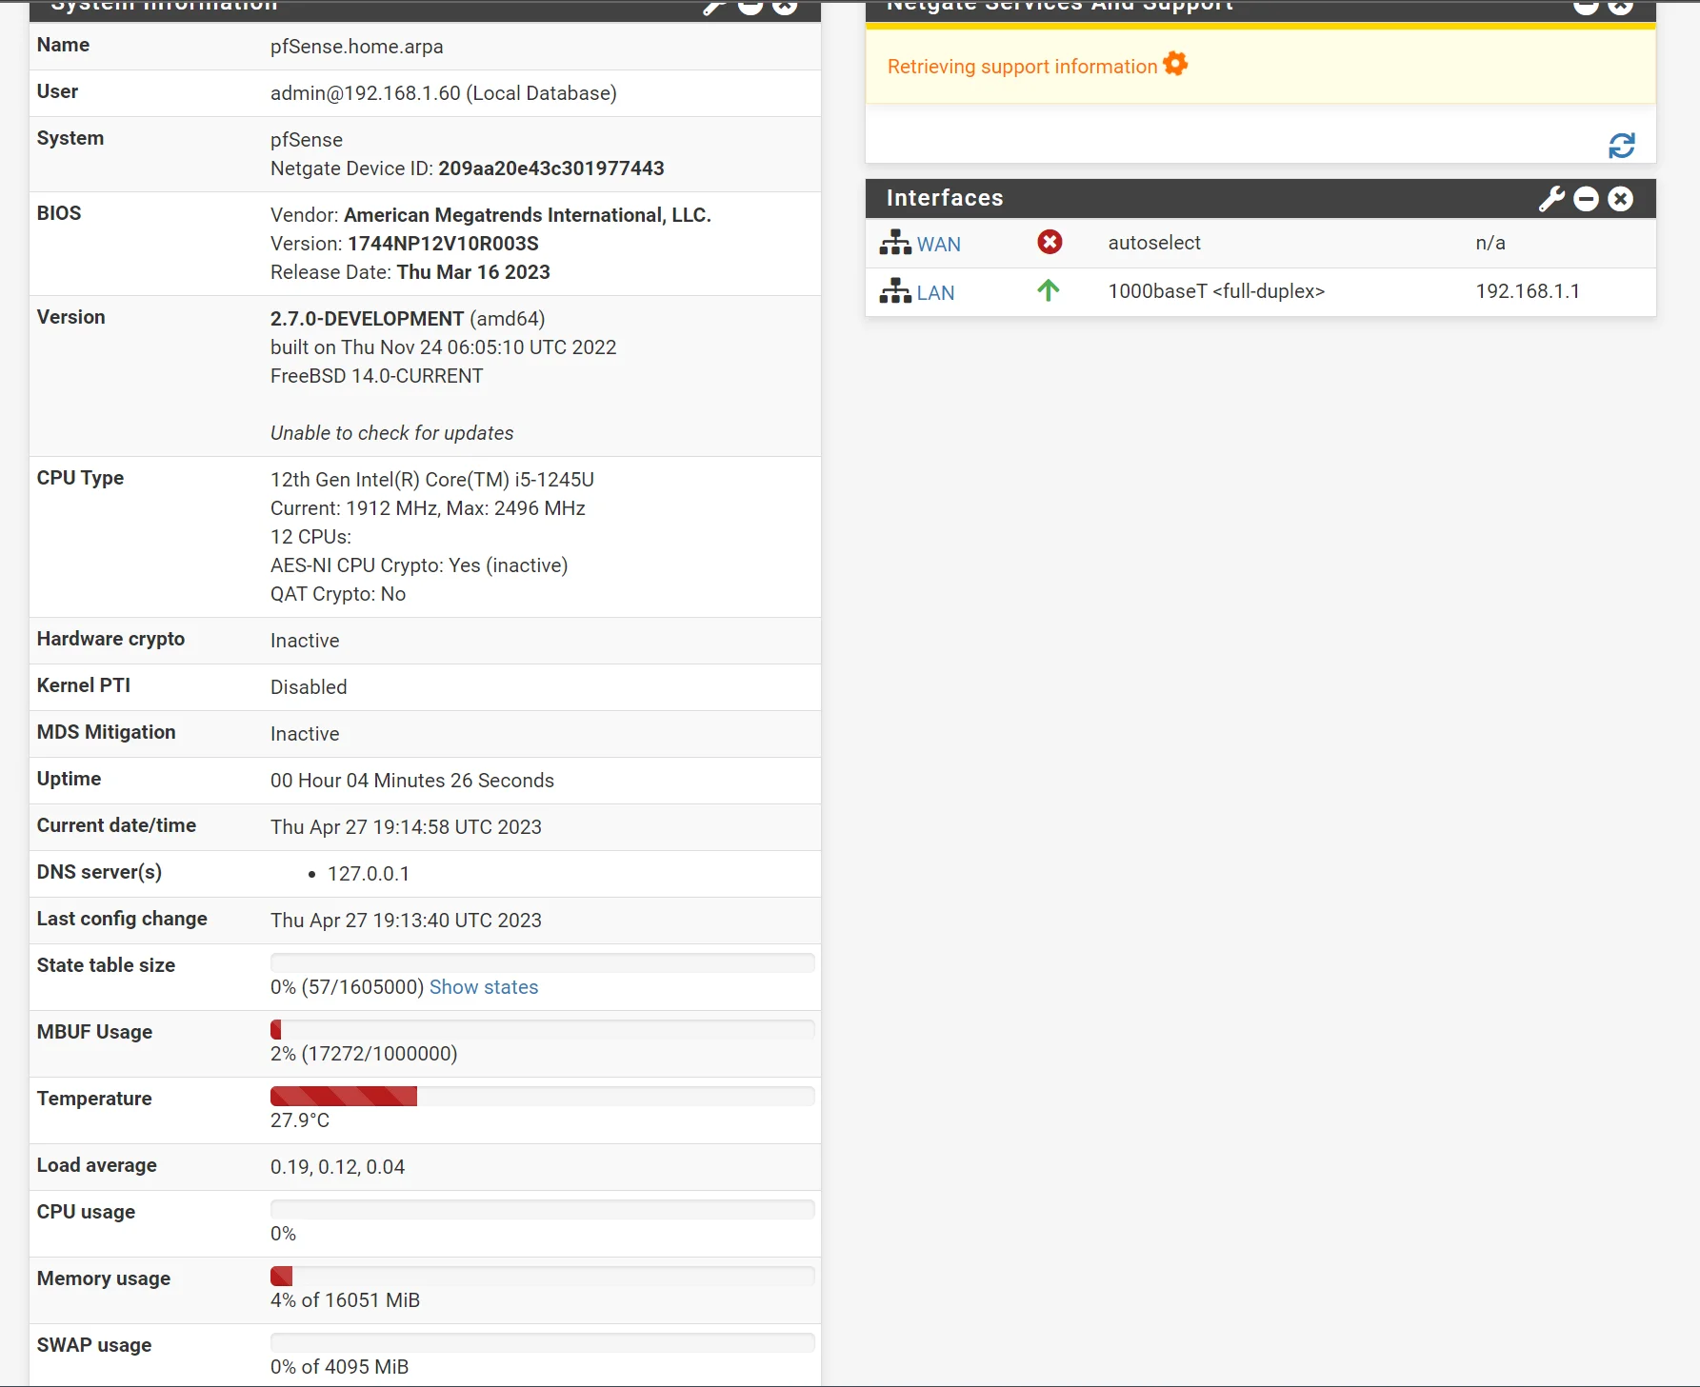Screen dimensions: 1700x1387
Task: Click BIOS version "1744NP12V10R003S"
Action: (443, 244)
